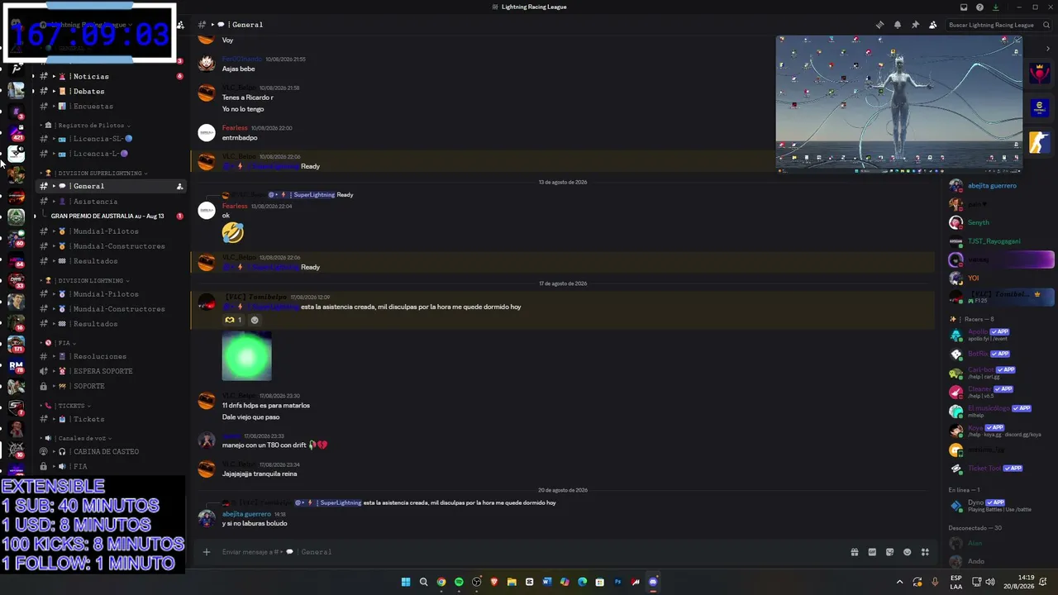Open the sticker picker
This screenshot has height=595, width=1058.
point(890,552)
